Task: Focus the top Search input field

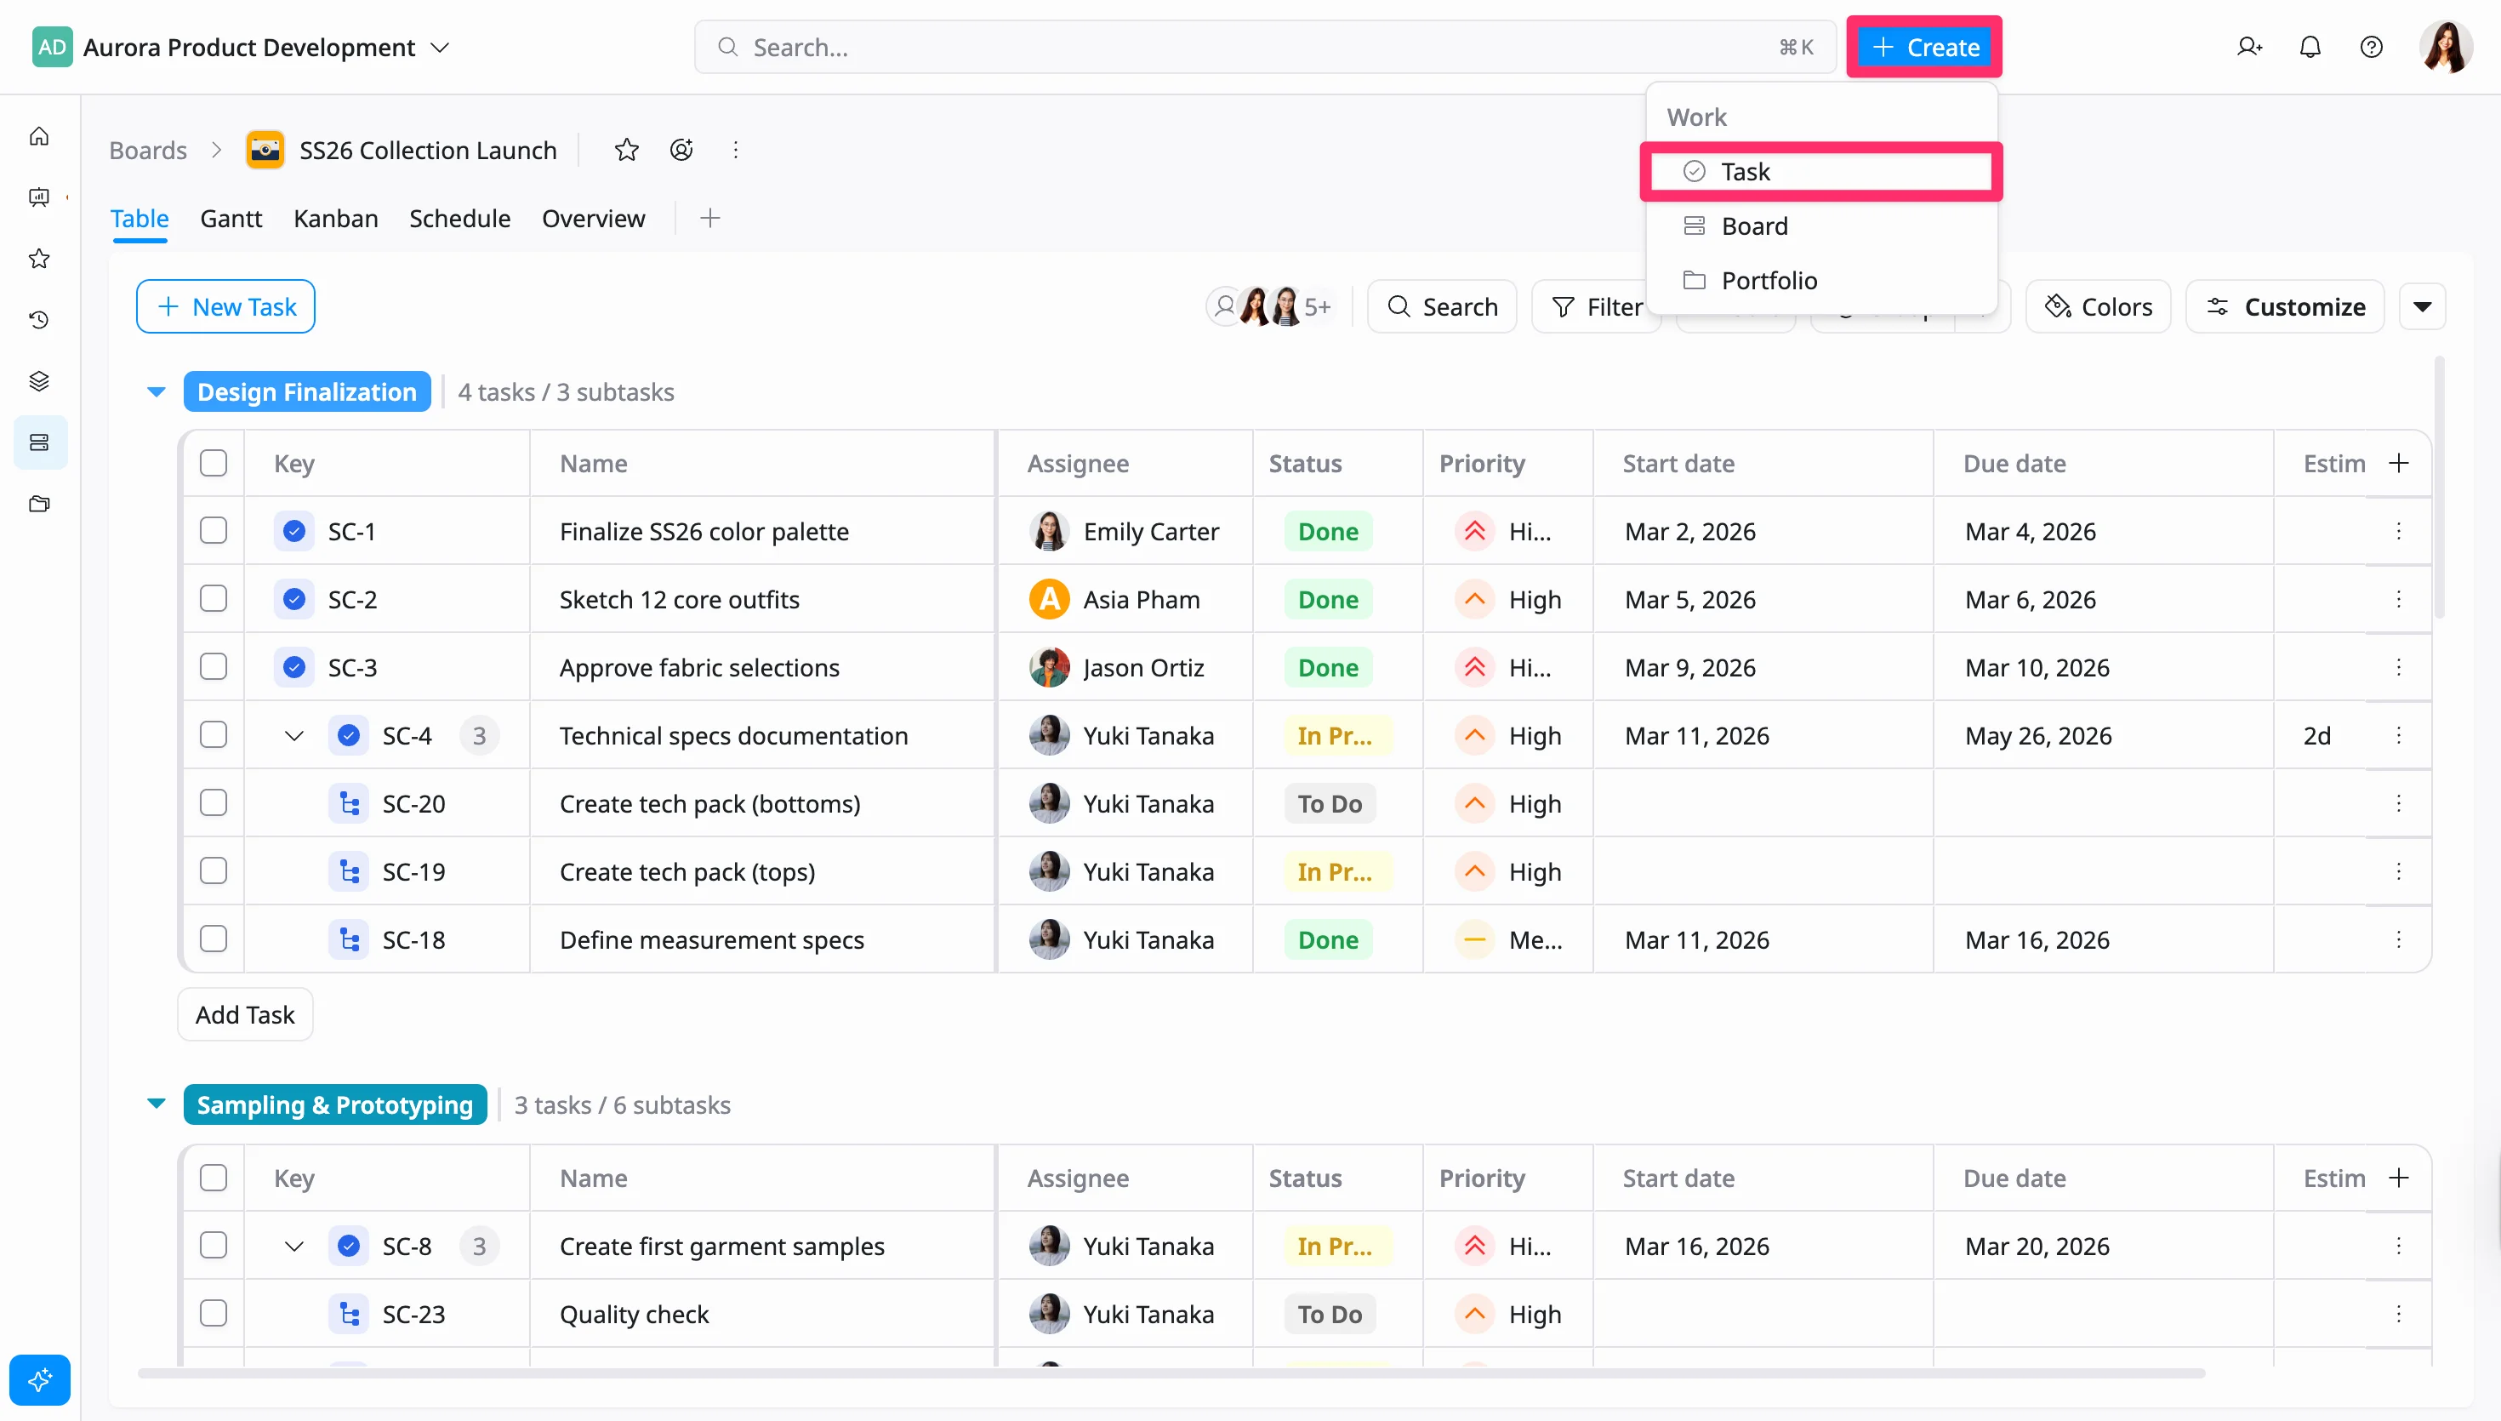Action: point(1264,47)
